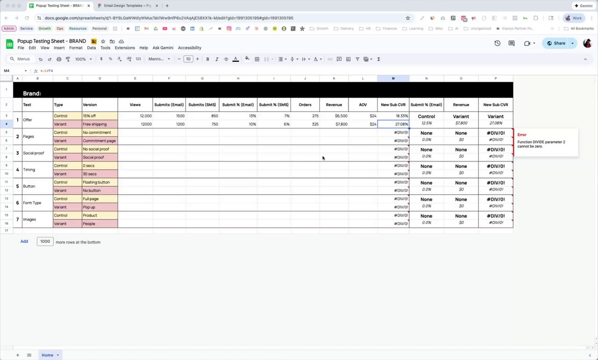
Task: Toggle strikethrough formatting
Action: [x=226, y=59]
